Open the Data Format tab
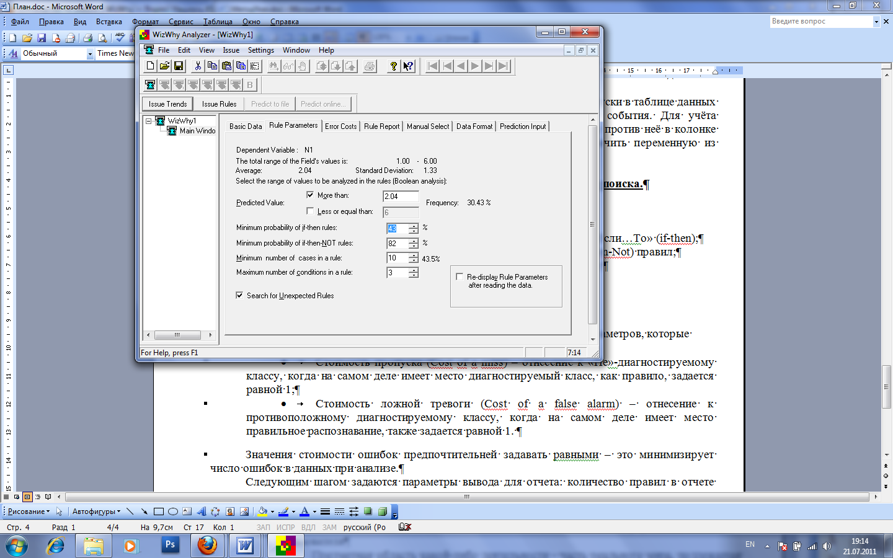The image size is (893, 558). [474, 126]
